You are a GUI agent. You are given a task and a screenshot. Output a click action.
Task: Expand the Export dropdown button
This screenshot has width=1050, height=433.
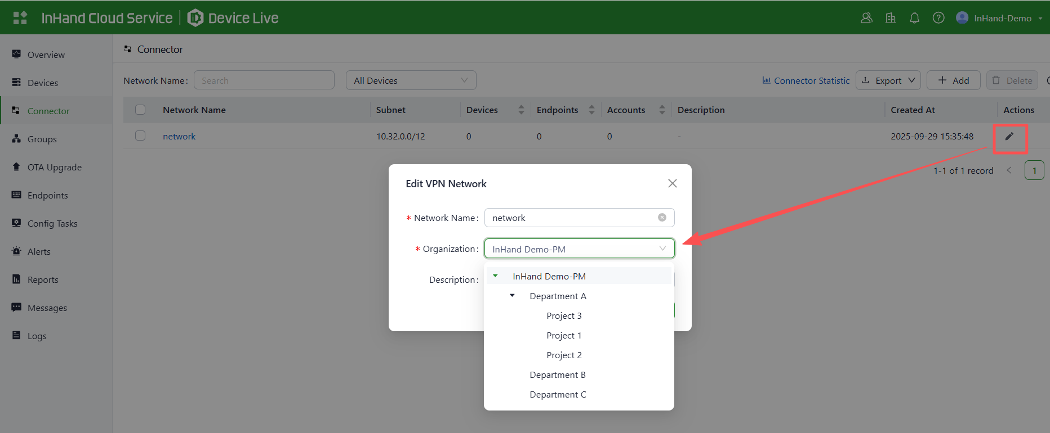[x=888, y=80]
